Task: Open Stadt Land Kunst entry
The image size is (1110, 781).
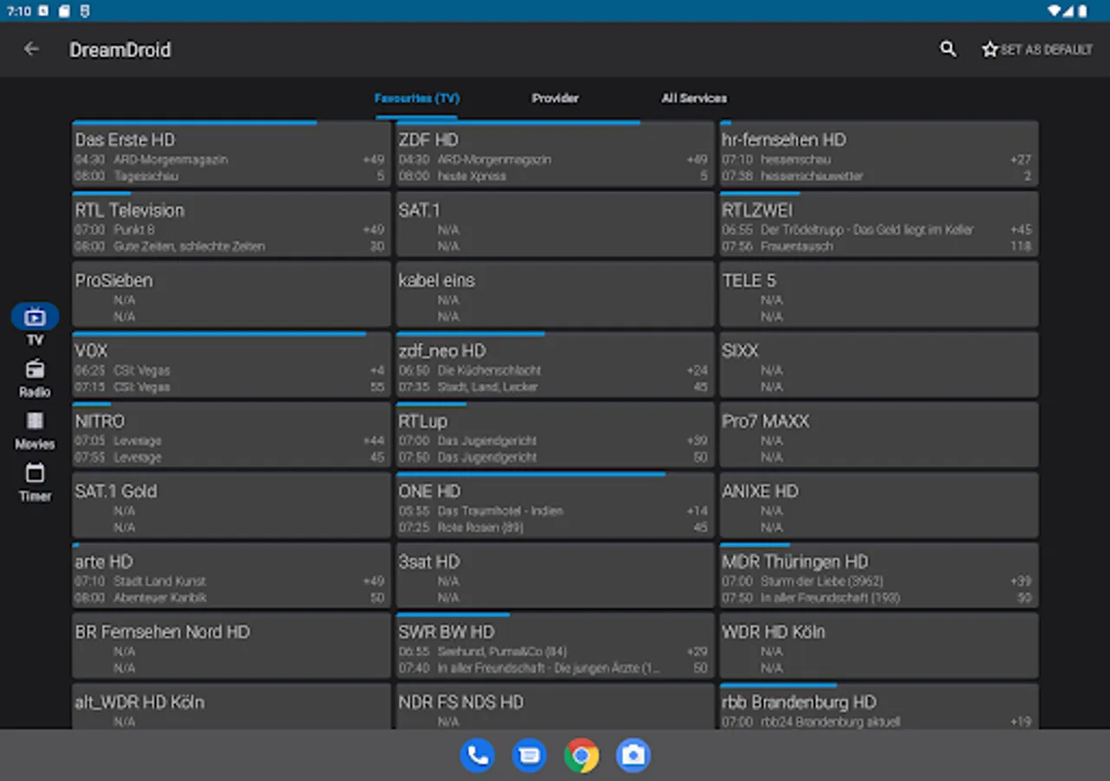Action: (160, 581)
